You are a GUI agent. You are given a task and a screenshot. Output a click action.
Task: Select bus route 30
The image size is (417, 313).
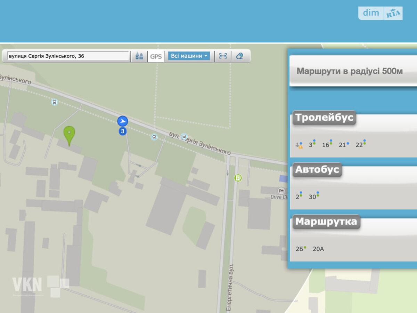pyautogui.click(x=313, y=197)
